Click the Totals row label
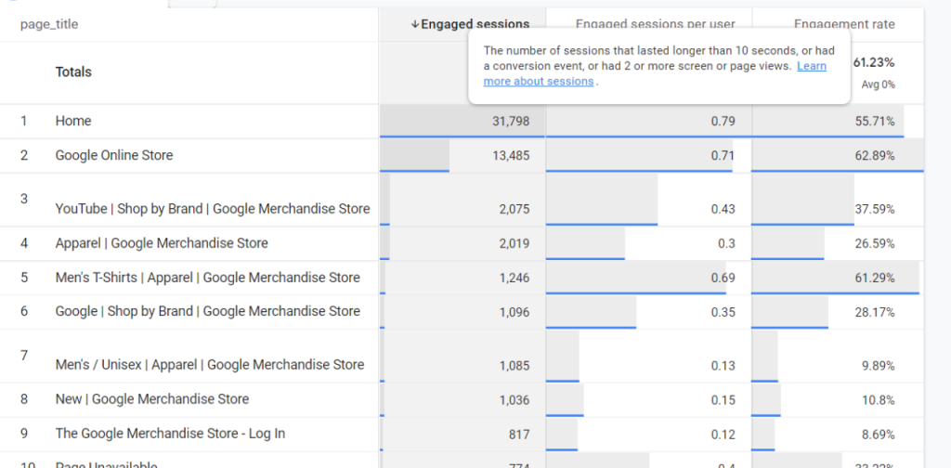Screen dimensions: 951x468 (73, 71)
